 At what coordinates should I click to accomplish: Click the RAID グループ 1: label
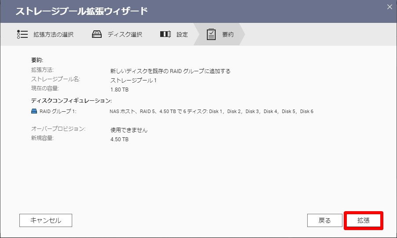pyautogui.click(x=58, y=111)
